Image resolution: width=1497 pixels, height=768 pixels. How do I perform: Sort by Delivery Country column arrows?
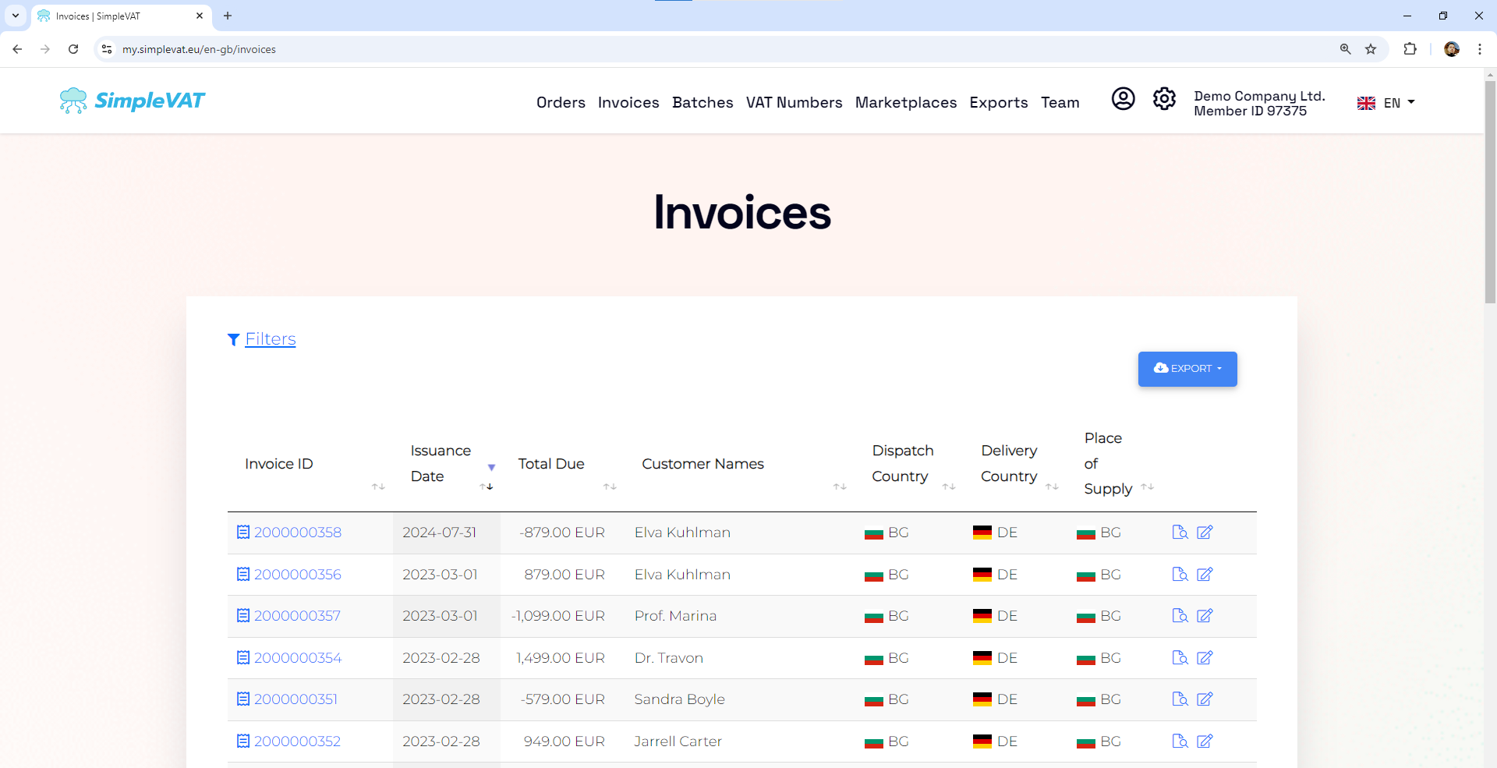click(x=1052, y=487)
